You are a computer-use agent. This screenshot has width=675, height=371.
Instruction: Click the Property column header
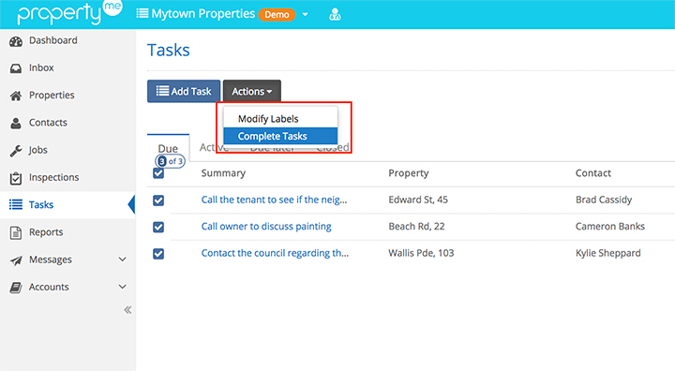409,173
